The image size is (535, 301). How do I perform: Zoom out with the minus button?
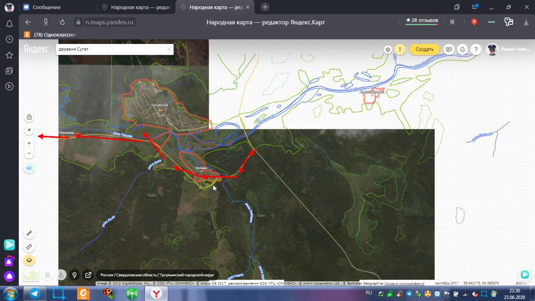coord(29,153)
